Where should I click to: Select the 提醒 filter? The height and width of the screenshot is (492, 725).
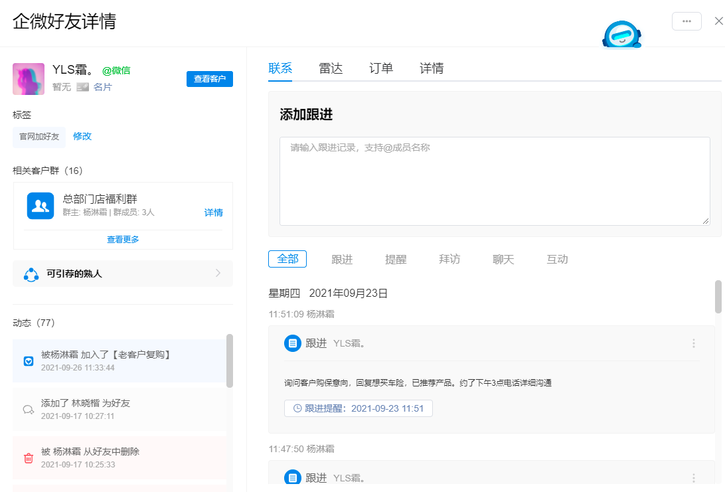point(396,259)
